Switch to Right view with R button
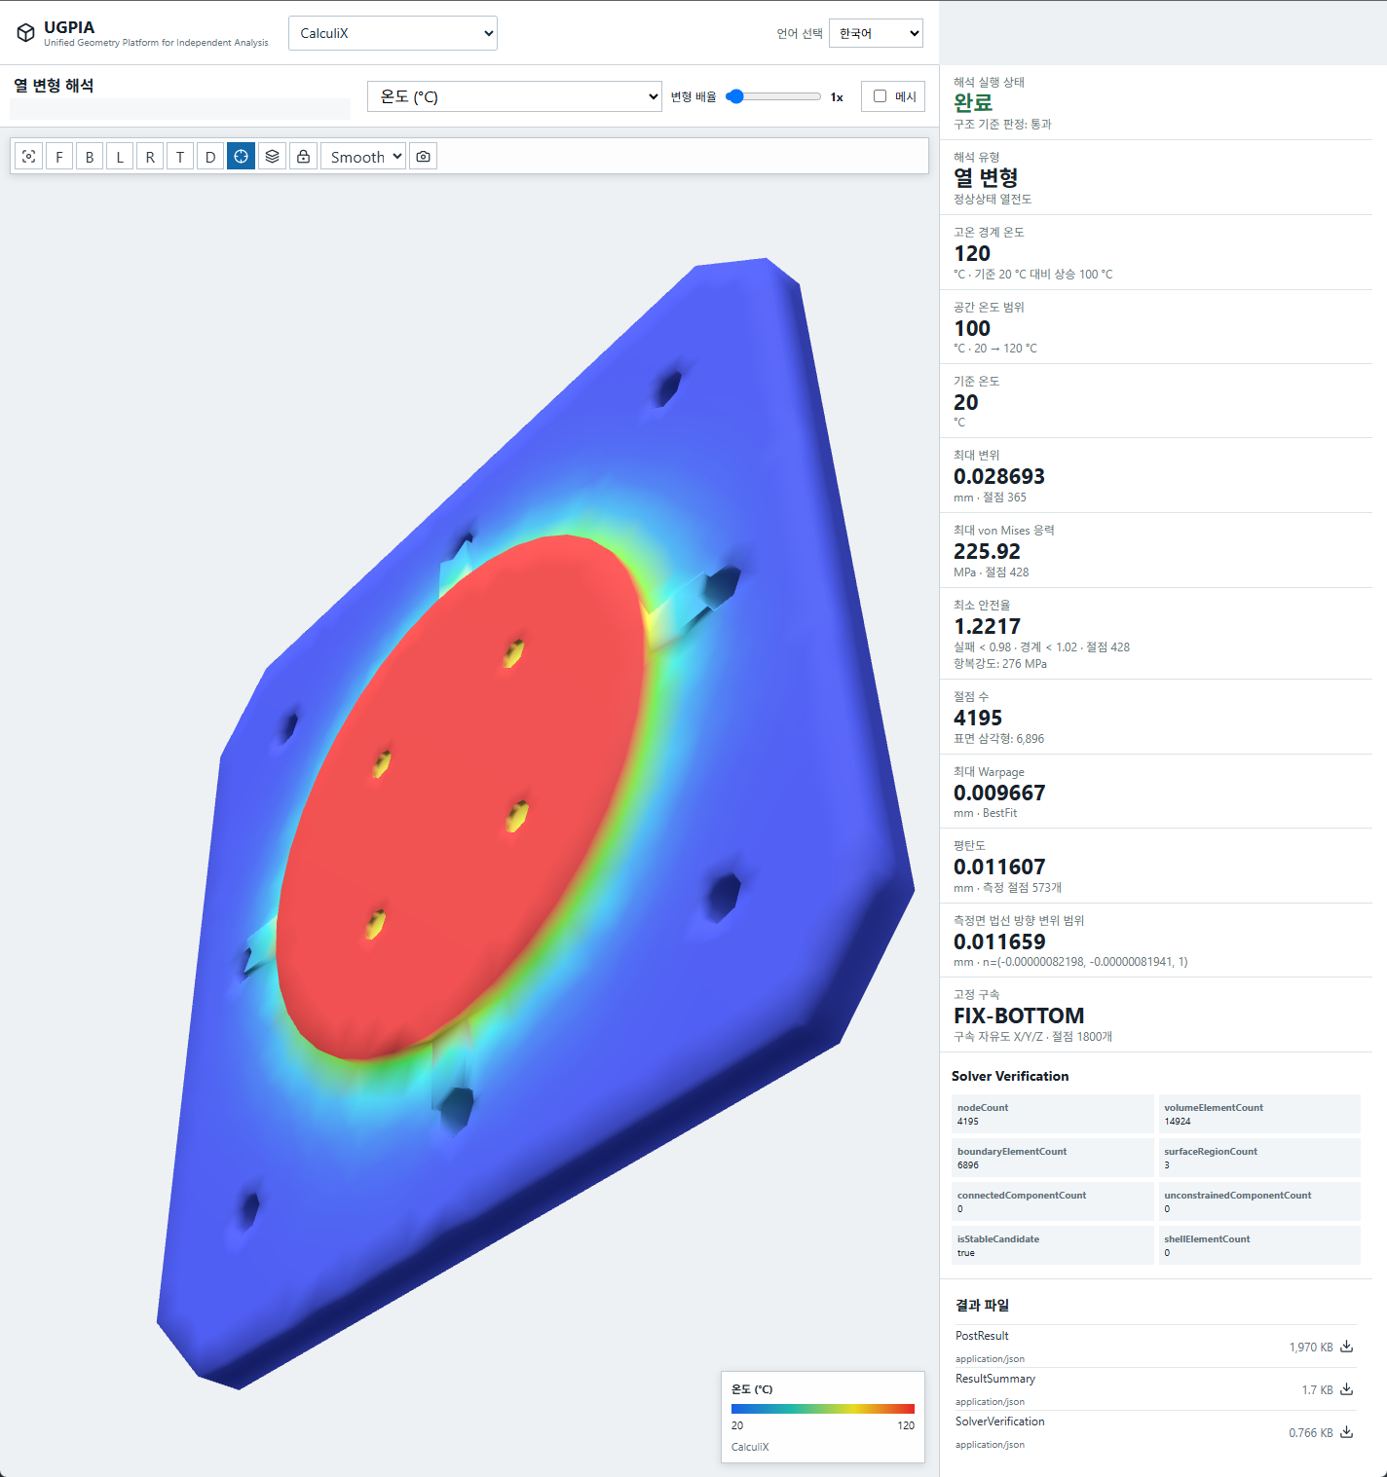1387x1477 pixels. point(150,156)
